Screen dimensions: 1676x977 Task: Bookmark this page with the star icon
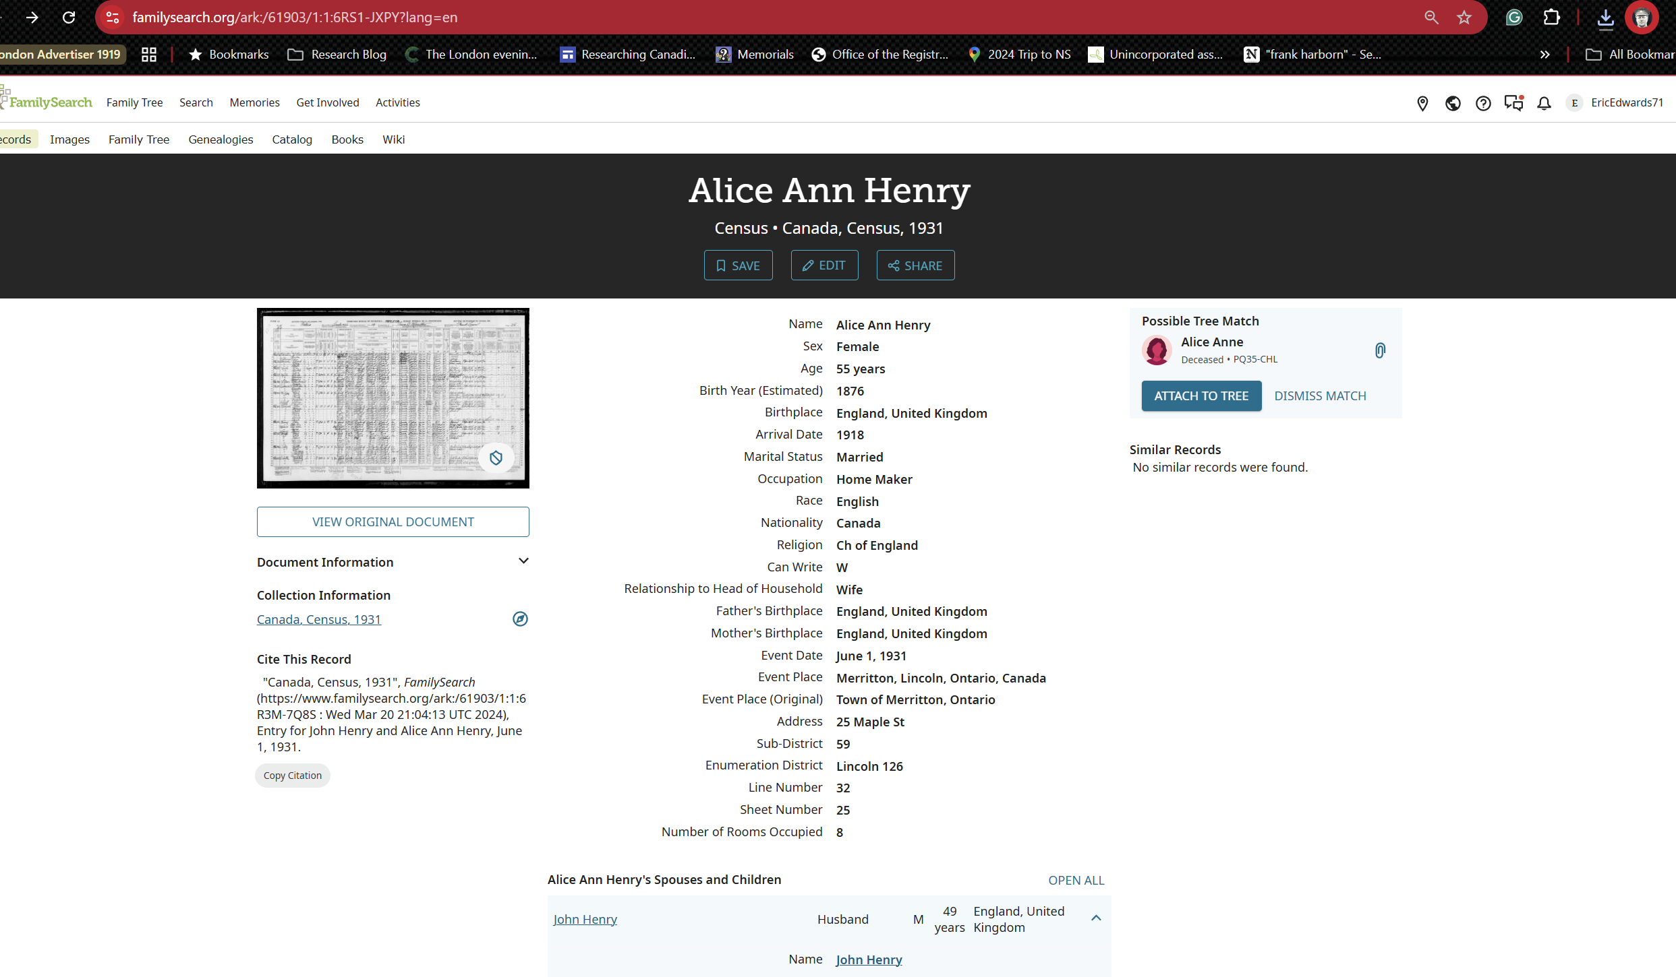click(1464, 18)
